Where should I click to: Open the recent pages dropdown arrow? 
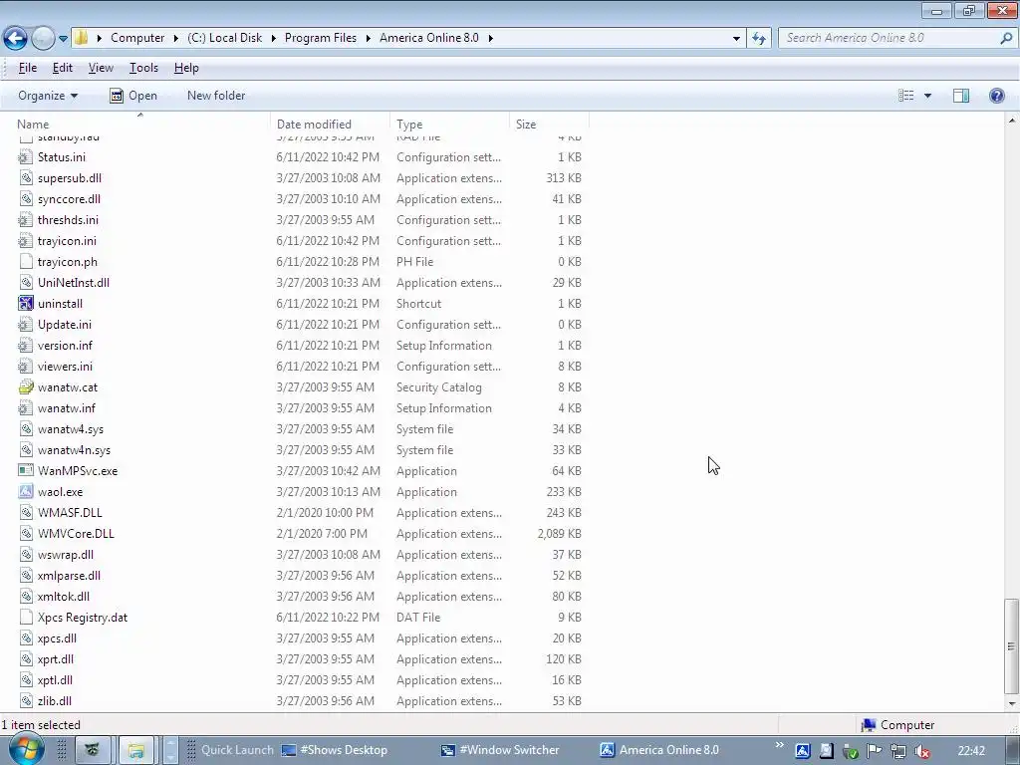click(63, 39)
